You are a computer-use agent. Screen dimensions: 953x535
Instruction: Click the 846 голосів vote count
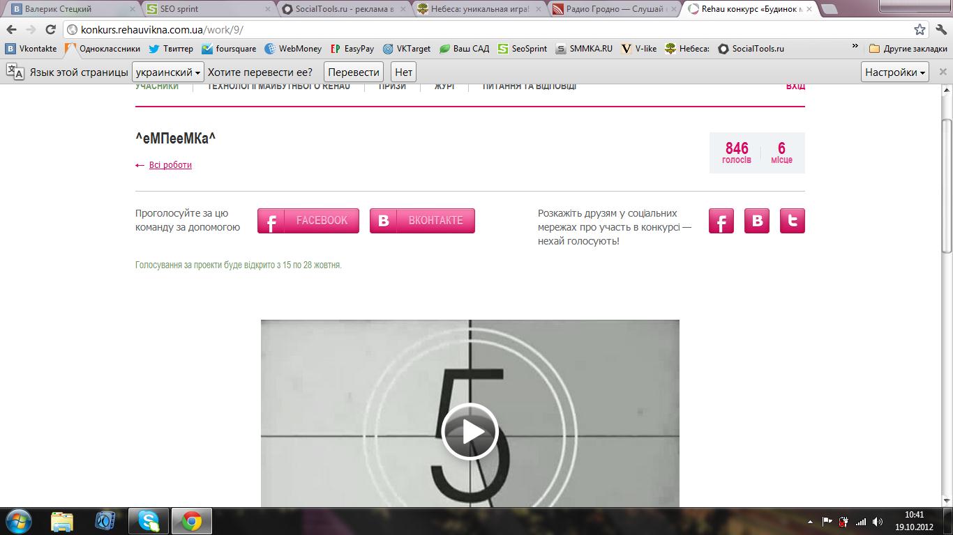[737, 153]
